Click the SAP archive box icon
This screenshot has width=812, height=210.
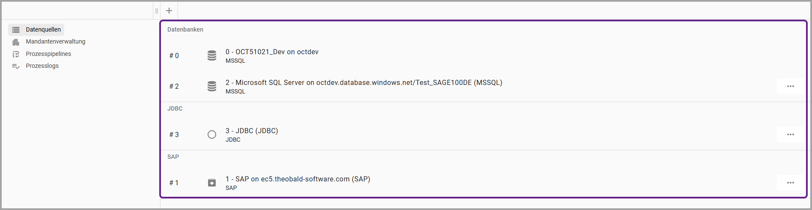pyautogui.click(x=212, y=183)
